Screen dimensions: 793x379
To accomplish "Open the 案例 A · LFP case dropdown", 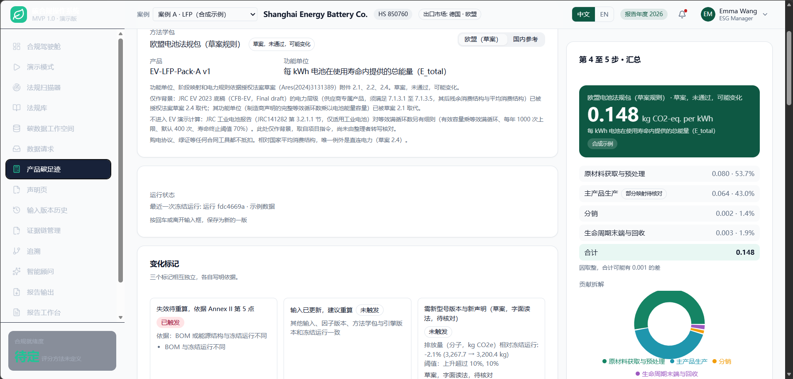I will click(x=205, y=14).
